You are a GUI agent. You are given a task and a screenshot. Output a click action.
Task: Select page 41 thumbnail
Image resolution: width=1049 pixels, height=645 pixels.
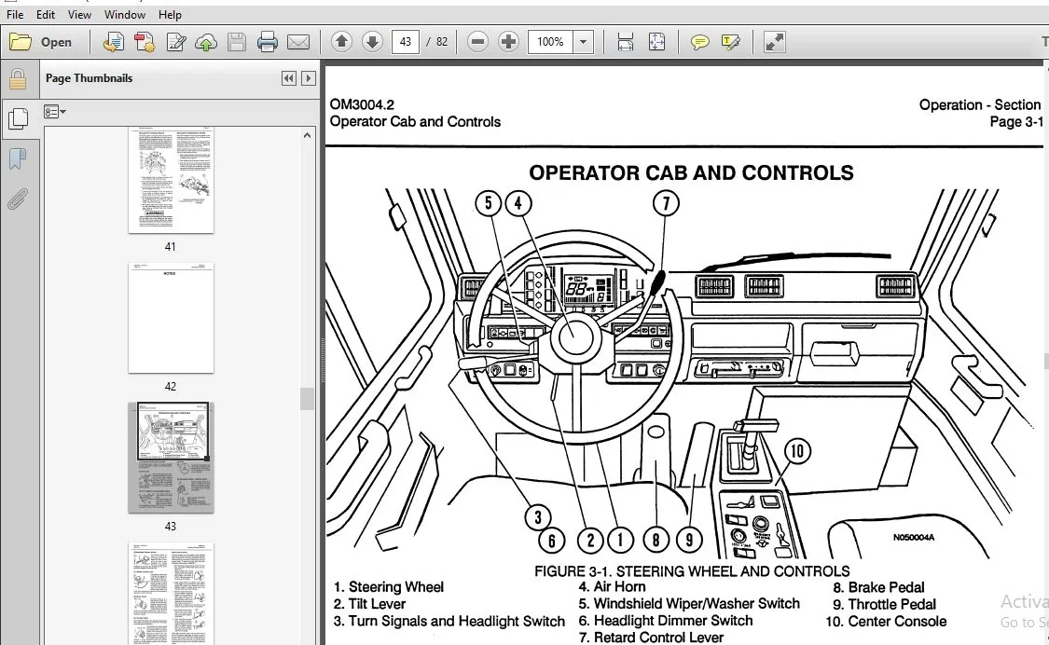(x=171, y=180)
